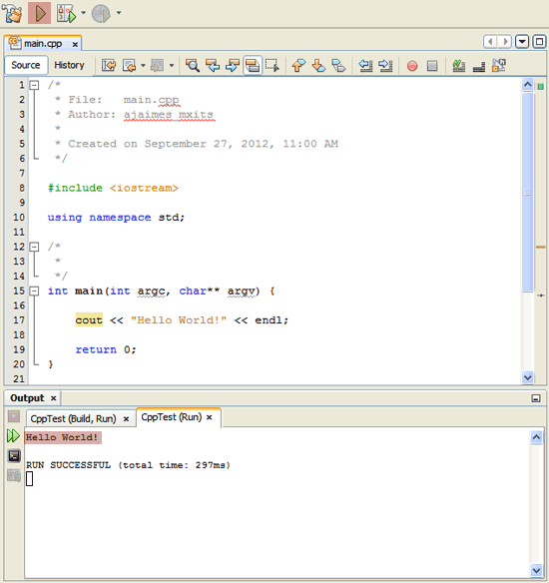Image resolution: width=549 pixels, height=583 pixels.
Task: Shift the line left
Action: 365,66
